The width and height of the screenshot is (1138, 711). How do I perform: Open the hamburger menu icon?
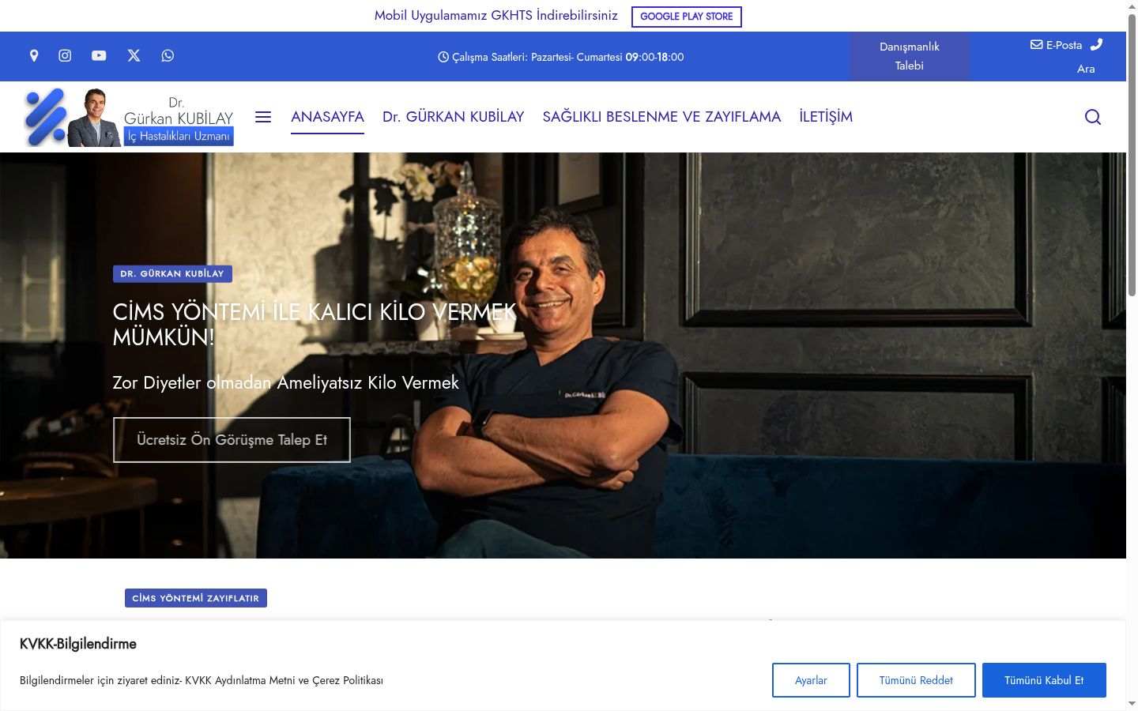[x=263, y=117]
